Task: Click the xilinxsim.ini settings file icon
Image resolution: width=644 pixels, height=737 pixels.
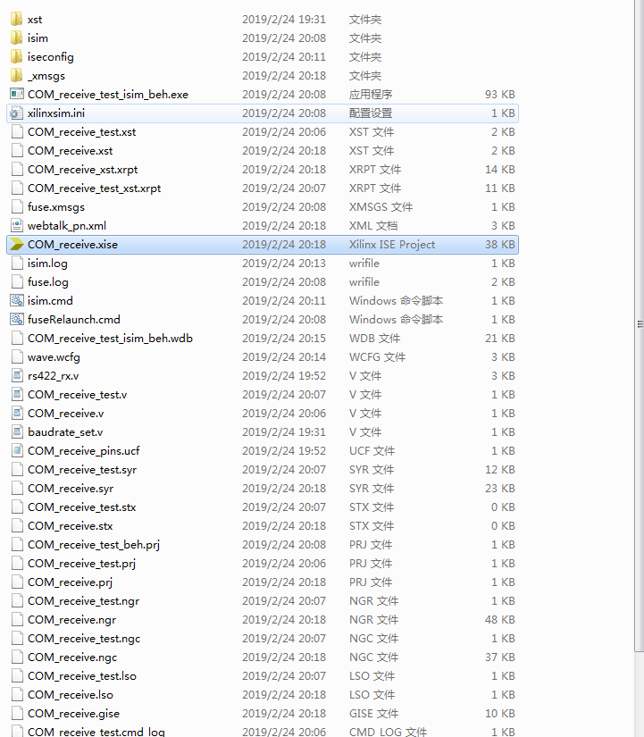Action: pyautogui.click(x=17, y=113)
